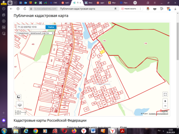Launch Google Chrome from the taskbar

click(x=36, y=131)
